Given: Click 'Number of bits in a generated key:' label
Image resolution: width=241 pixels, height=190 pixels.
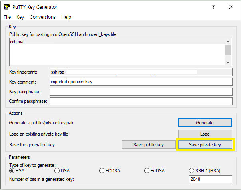Looking at the screenshot, I should click(42, 179).
